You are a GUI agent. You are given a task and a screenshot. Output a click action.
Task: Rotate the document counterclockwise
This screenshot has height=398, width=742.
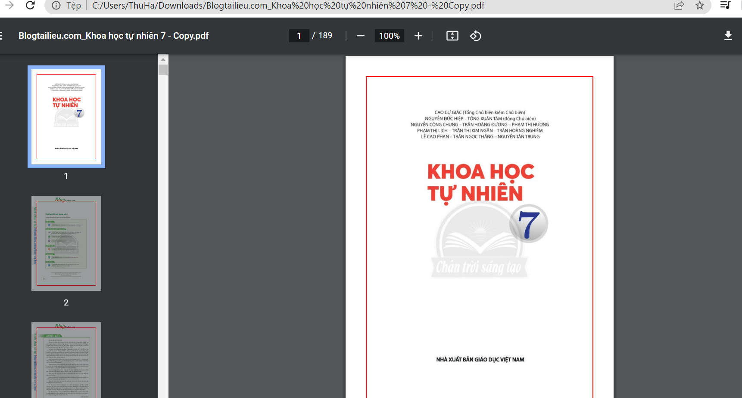[475, 36]
